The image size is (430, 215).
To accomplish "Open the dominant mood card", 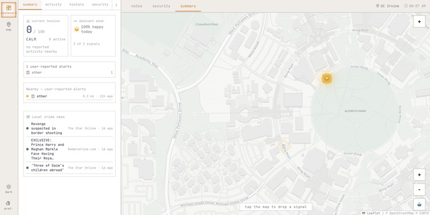I will point(93,36).
